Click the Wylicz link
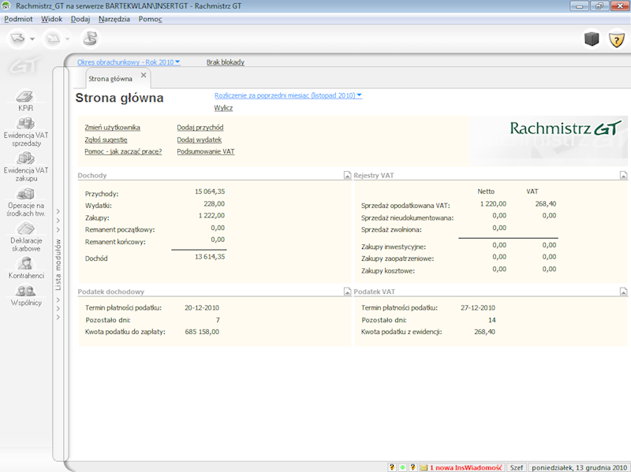This screenshot has width=631, height=472. coord(226,106)
